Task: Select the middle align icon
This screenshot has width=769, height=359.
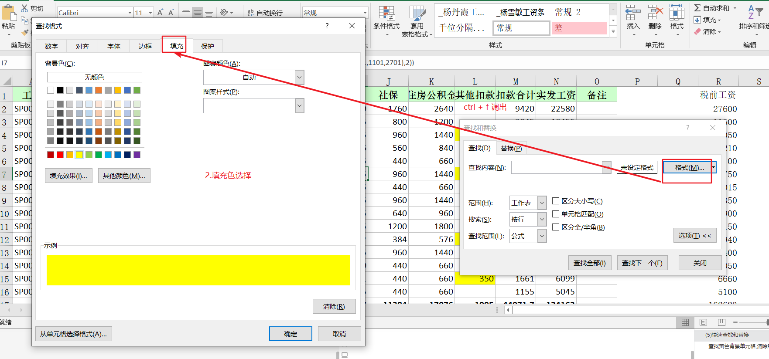Action: click(x=198, y=12)
